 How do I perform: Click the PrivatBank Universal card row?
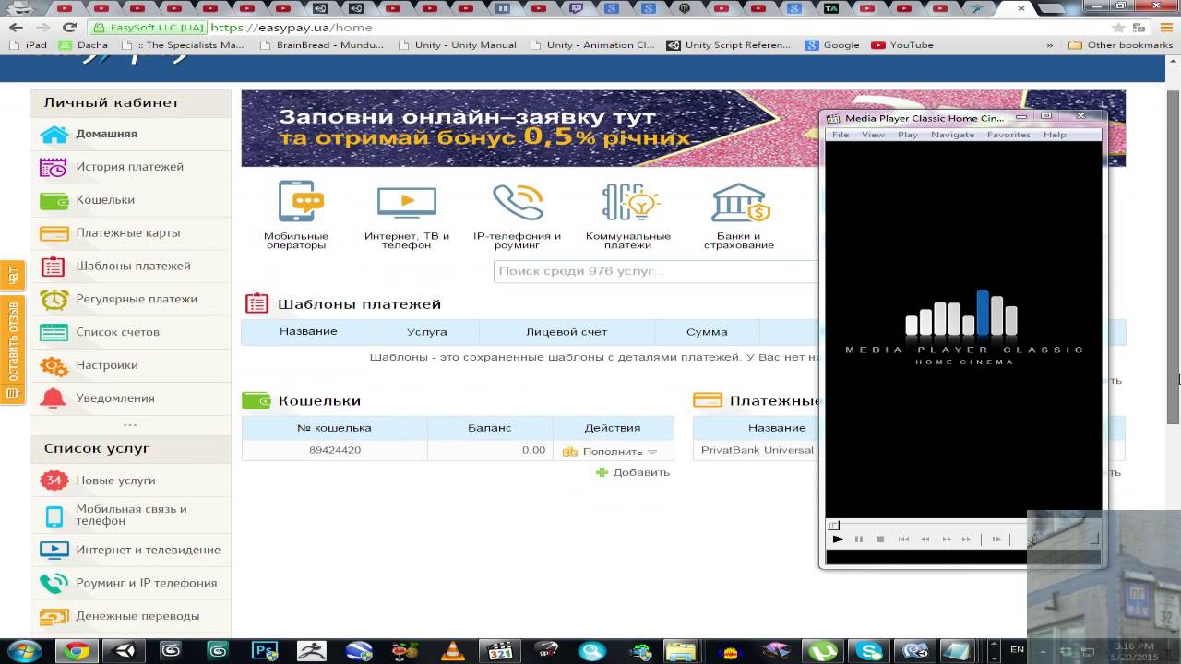(x=757, y=450)
